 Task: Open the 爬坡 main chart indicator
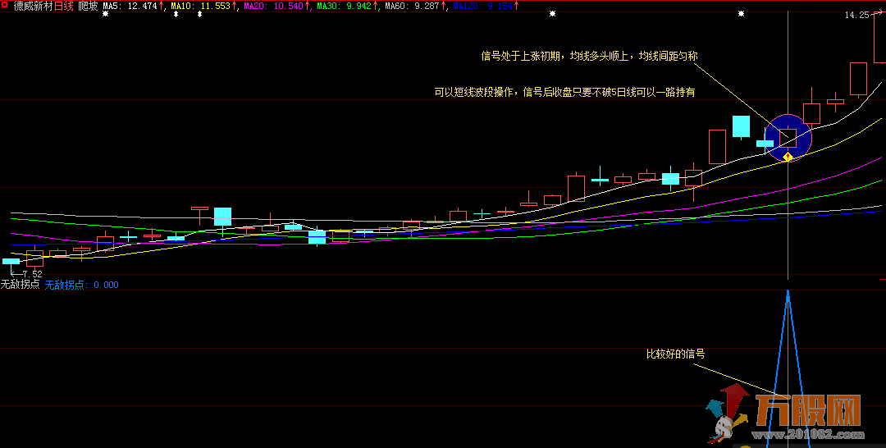coord(88,7)
